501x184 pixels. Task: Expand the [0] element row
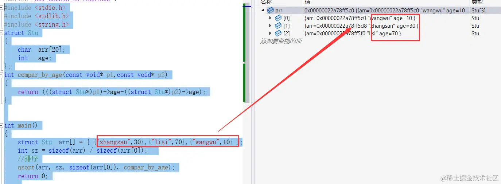point(270,18)
